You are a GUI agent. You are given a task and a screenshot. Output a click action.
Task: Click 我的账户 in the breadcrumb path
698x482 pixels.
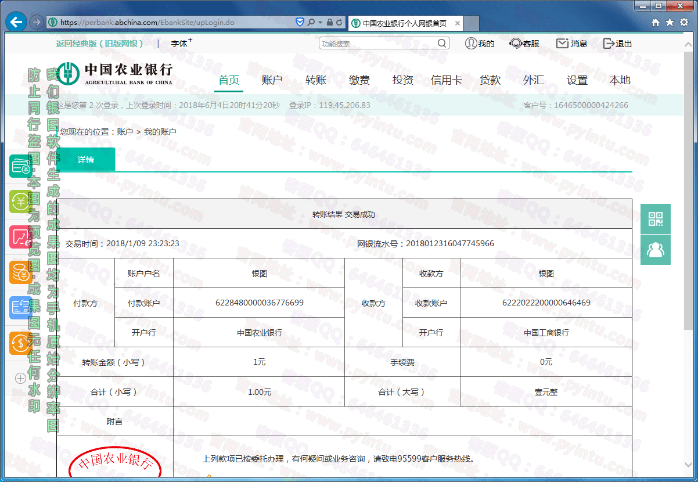pos(160,132)
